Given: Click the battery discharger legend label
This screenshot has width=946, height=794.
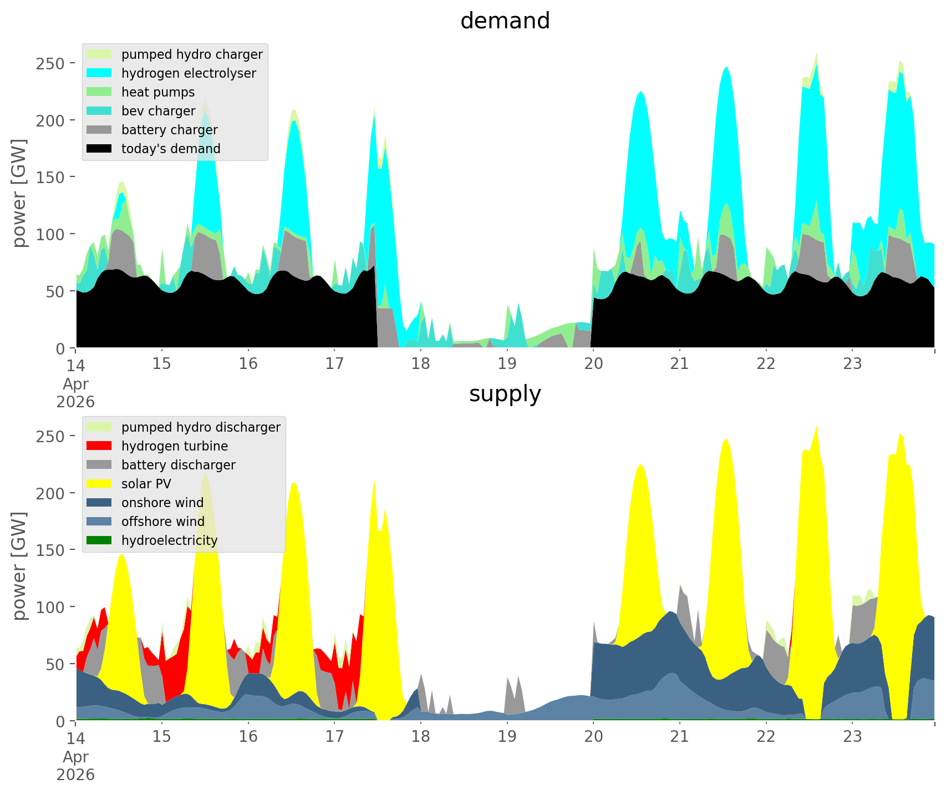Looking at the screenshot, I should point(179,465).
